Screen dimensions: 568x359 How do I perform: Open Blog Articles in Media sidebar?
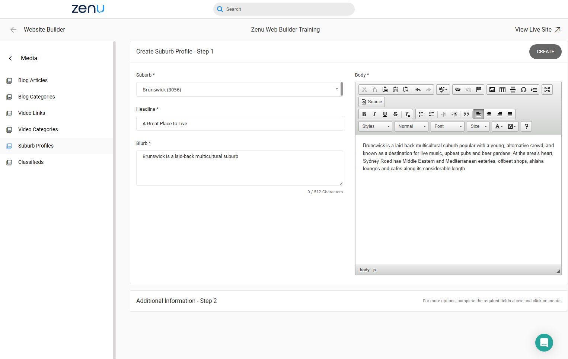coord(33,80)
